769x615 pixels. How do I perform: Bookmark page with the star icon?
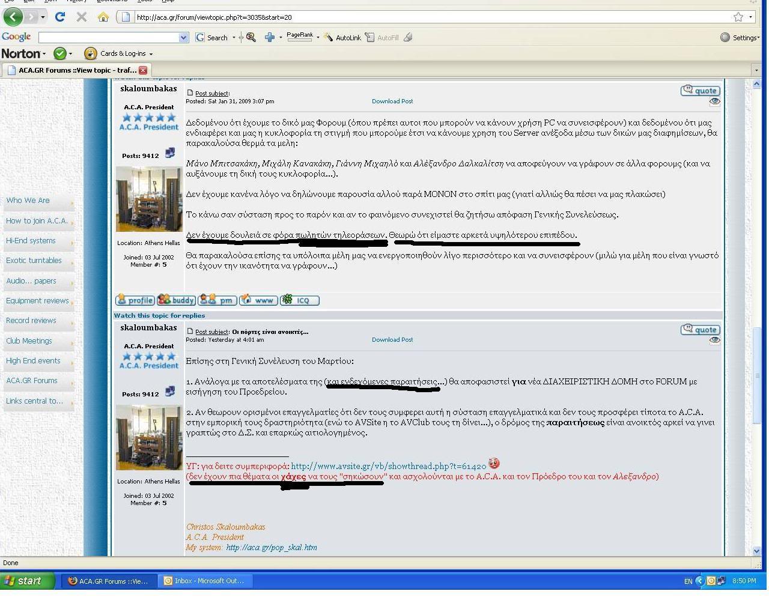click(x=738, y=17)
